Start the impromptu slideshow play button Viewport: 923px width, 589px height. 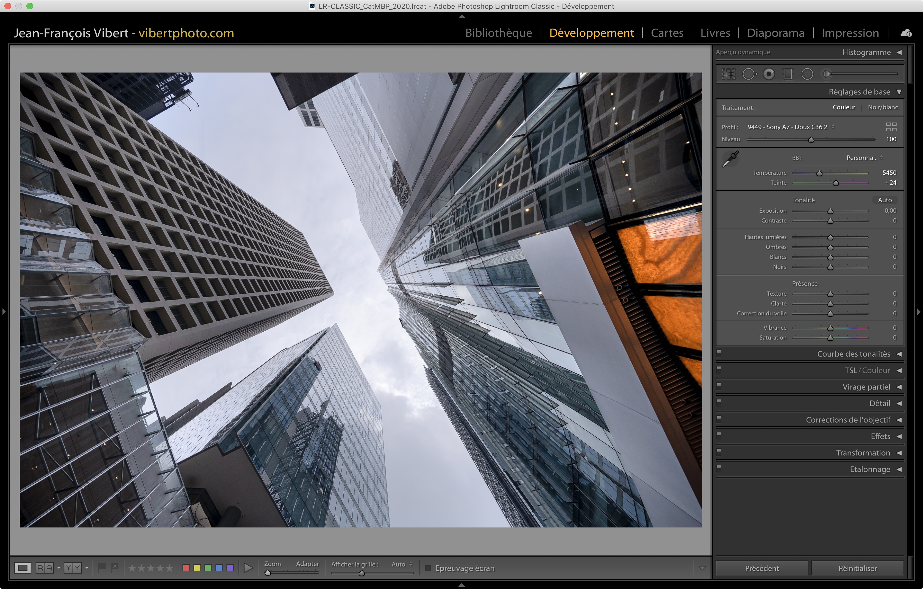pos(248,568)
